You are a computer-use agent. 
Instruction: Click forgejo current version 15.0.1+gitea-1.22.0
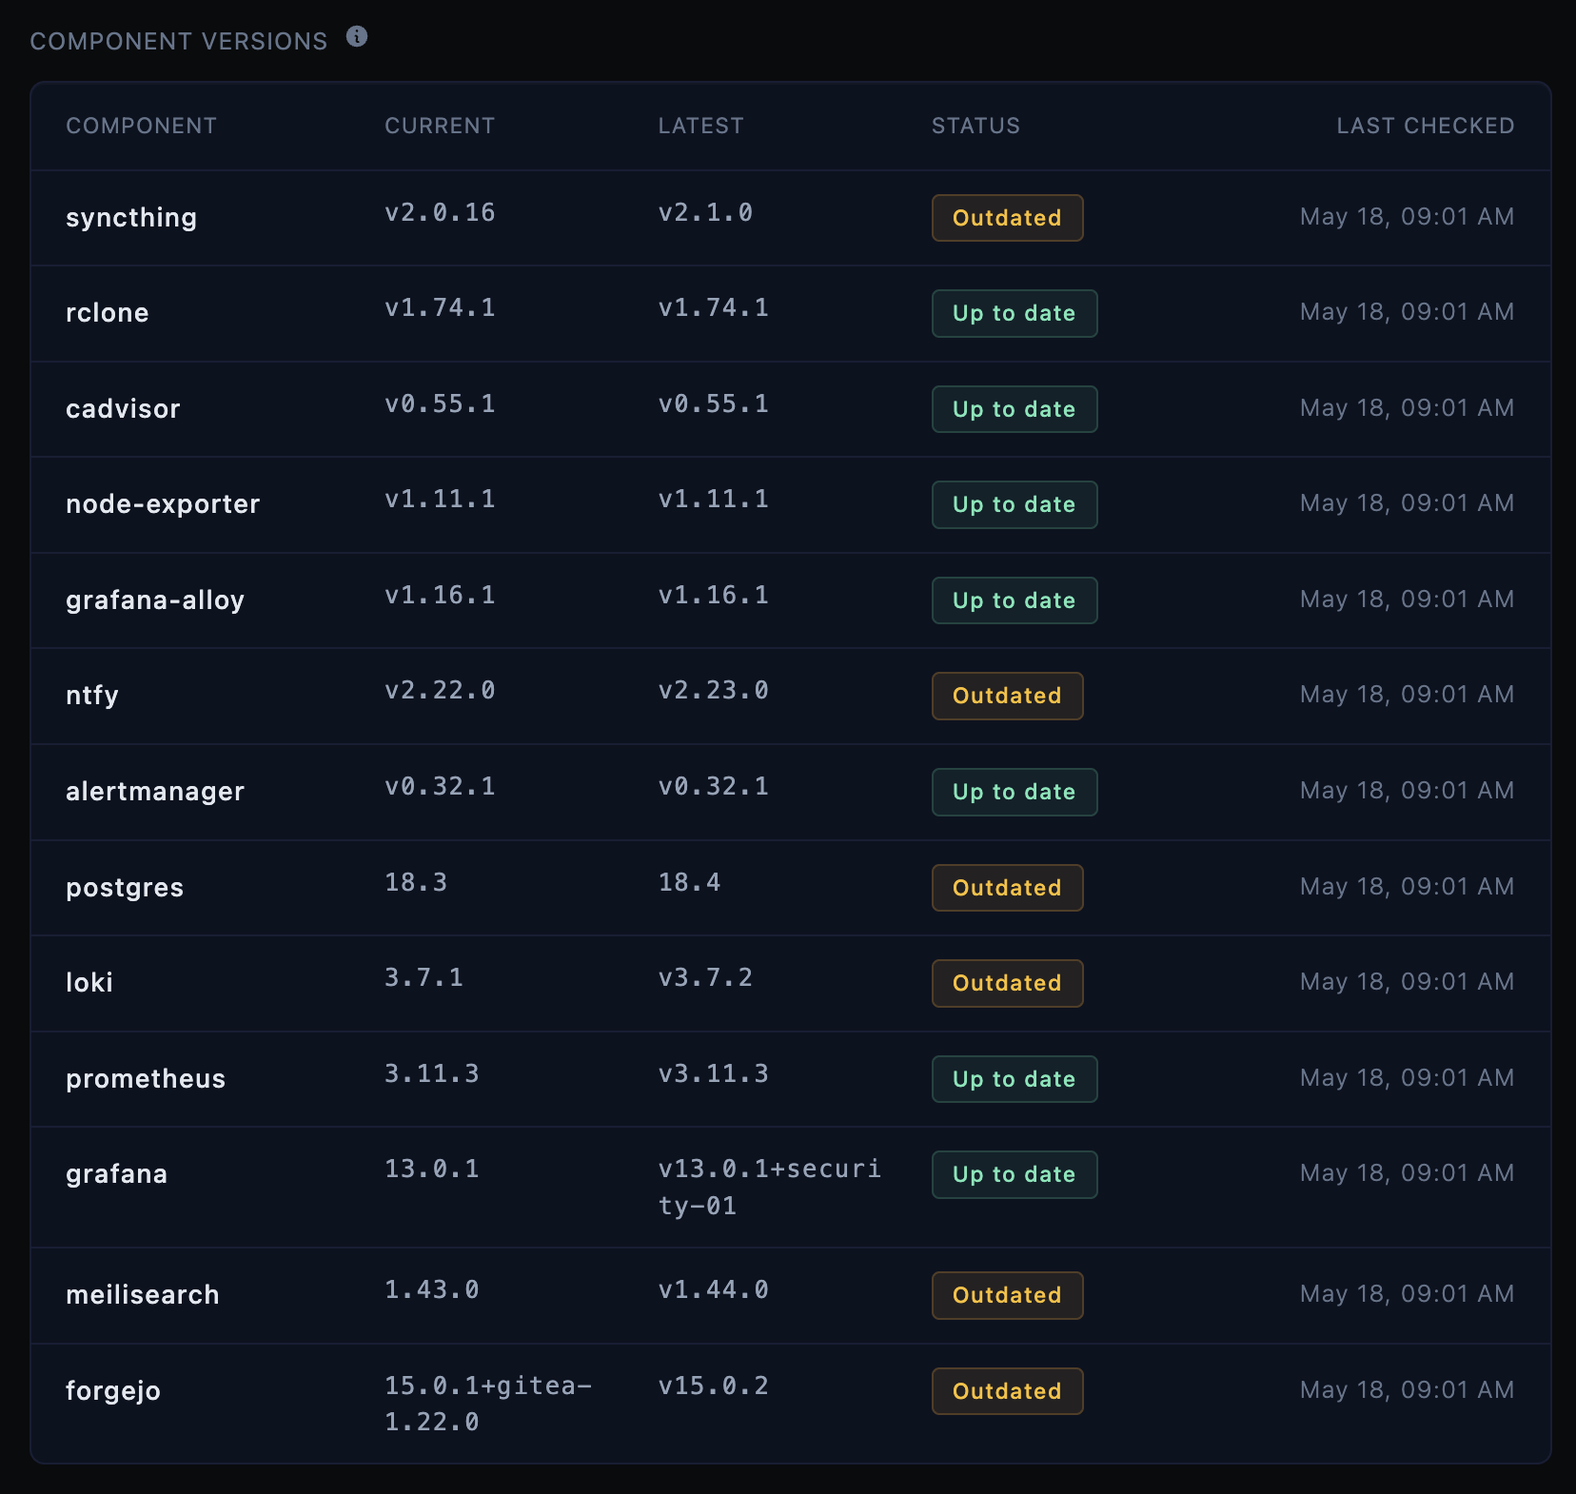tap(488, 1404)
